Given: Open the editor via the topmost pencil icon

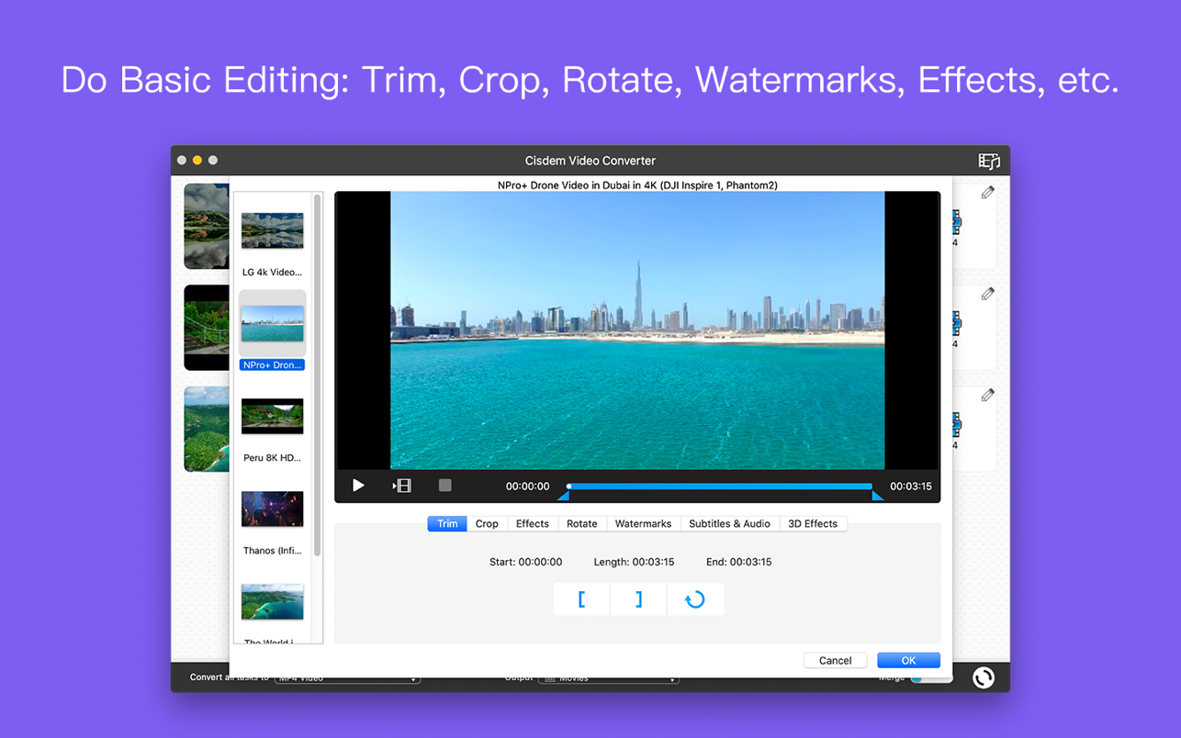Looking at the screenshot, I should point(987,192).
